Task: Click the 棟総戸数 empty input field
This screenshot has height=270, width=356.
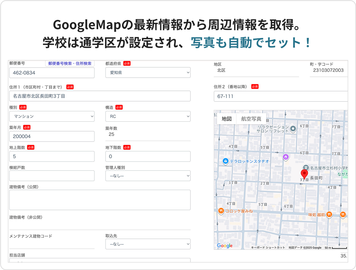Action: [x=52, y=176]
